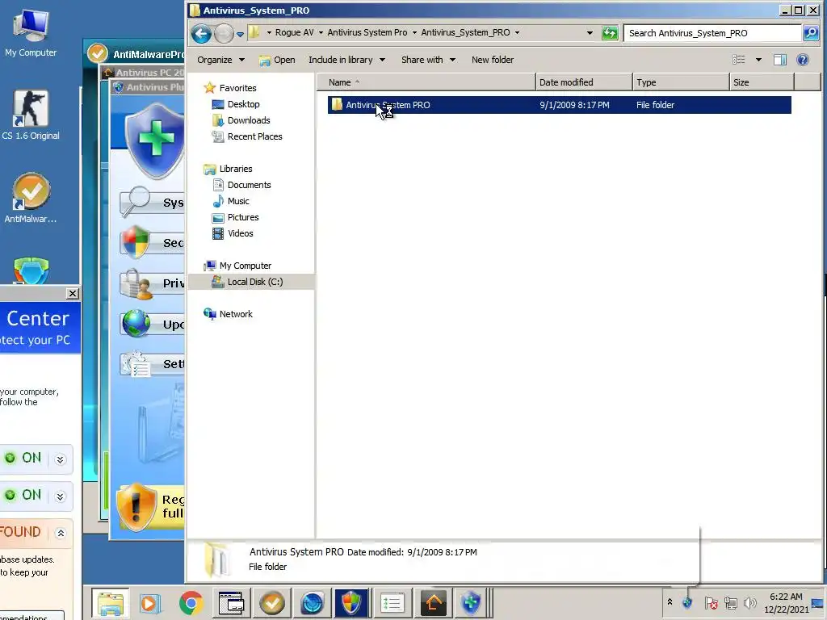Select Network in navigation pane
The height and width of the screenshot is (620, 827).
pos(228,314)
